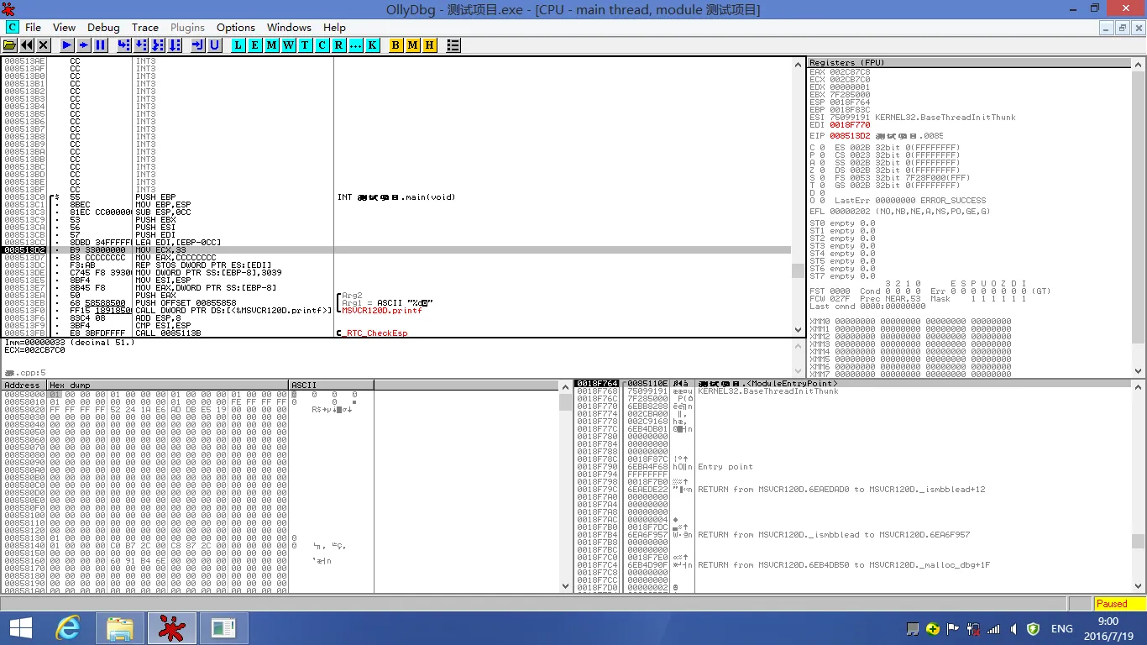1147x645 pixels.
Task: Click the Run thread arrow icon
Action: point(84,45)
